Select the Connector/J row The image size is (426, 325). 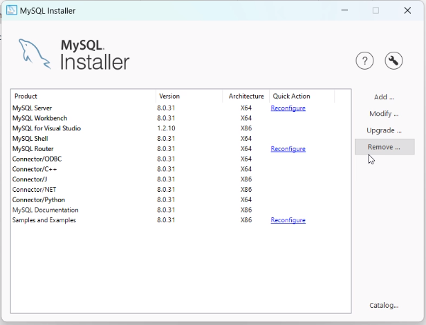(180, 179)
